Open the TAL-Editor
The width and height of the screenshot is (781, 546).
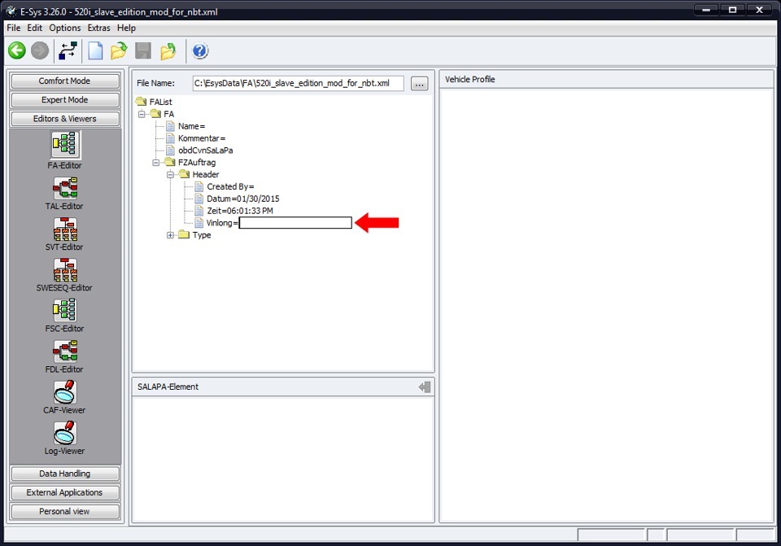tap(65, 188)
